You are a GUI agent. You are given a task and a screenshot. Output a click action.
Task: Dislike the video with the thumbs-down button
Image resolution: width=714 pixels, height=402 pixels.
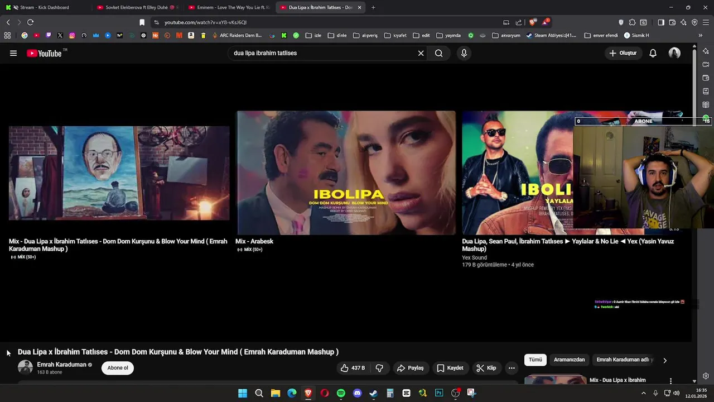point(379,368)
